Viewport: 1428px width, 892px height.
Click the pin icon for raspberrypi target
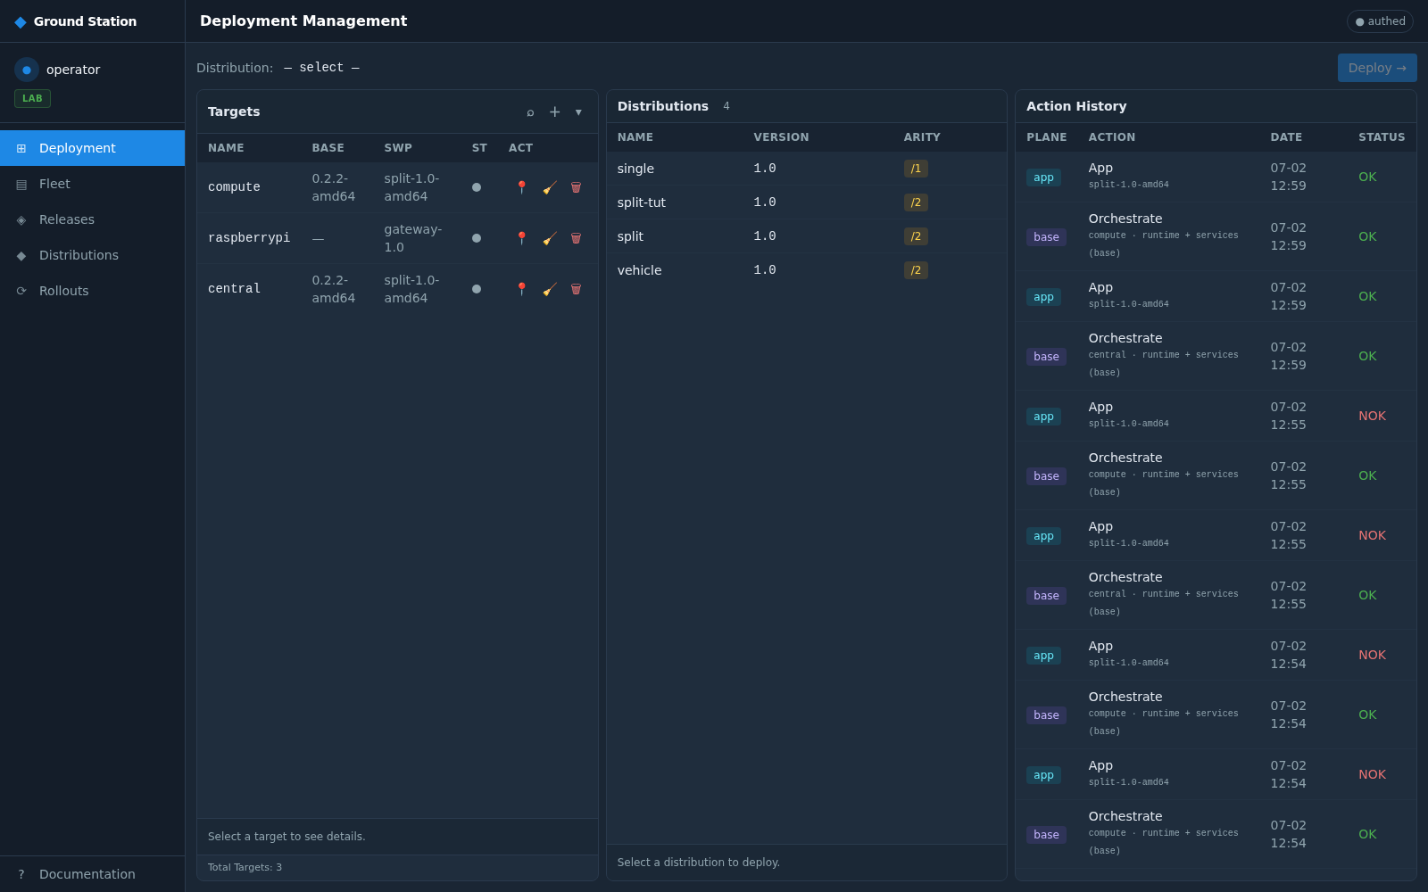(522, 238)
